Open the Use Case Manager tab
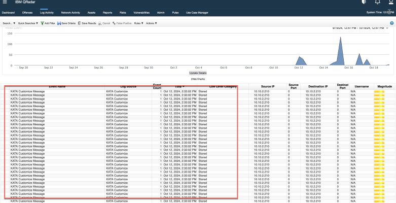Viewport: 396px width, 203px height. coord(197,13)
